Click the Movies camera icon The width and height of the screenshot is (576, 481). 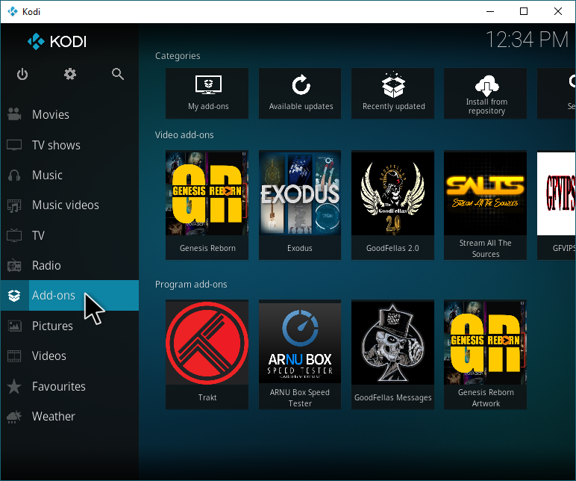click(x=14, y=114)
